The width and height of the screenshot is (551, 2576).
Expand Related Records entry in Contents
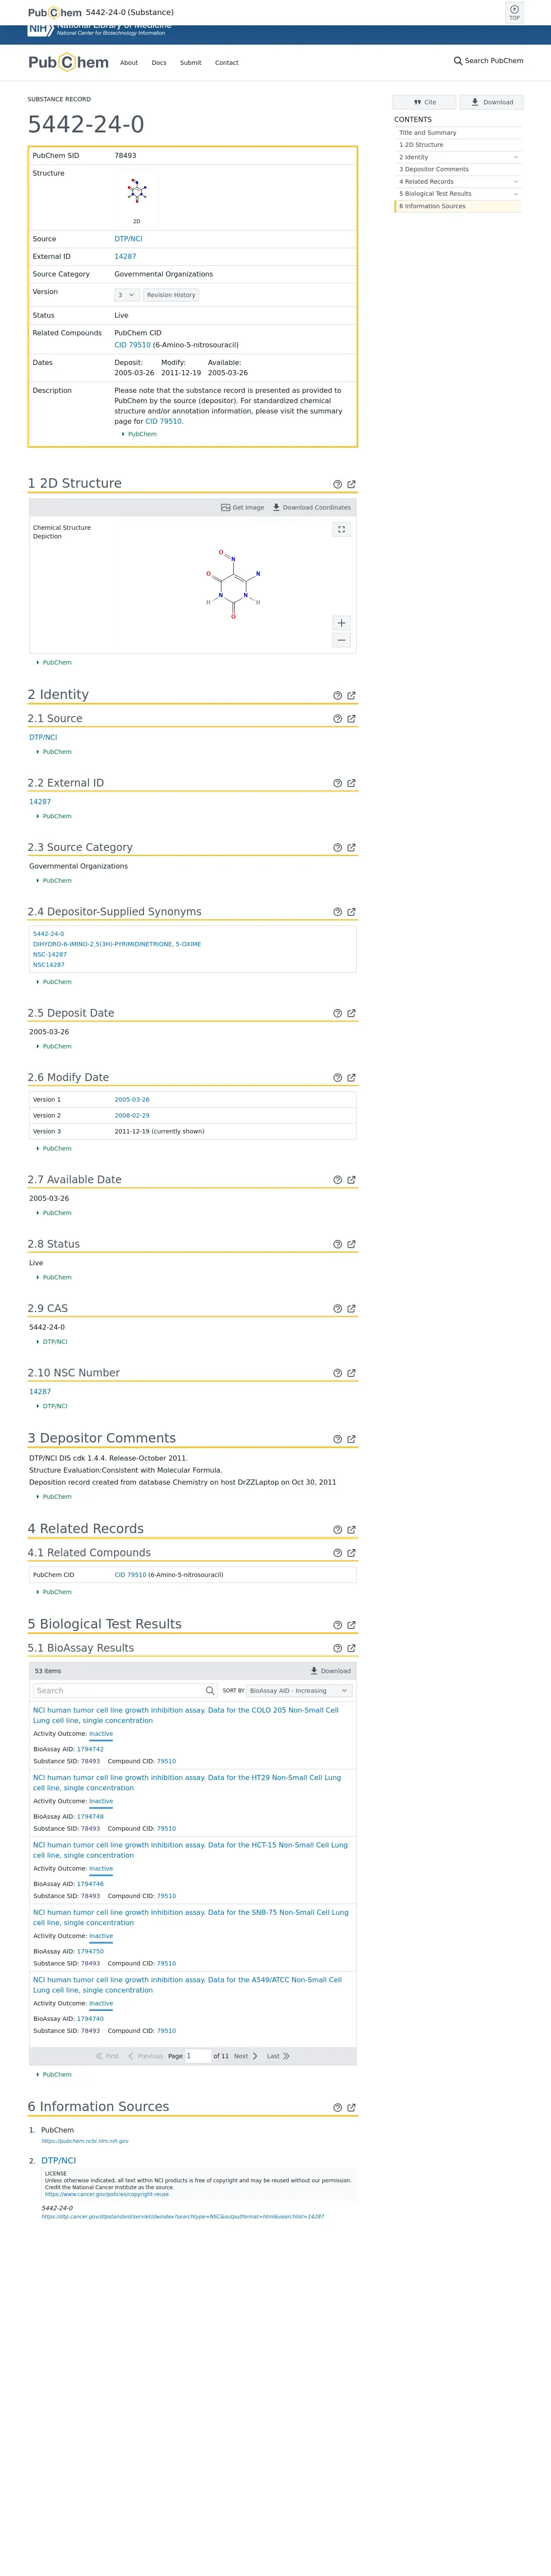(516, 182)
